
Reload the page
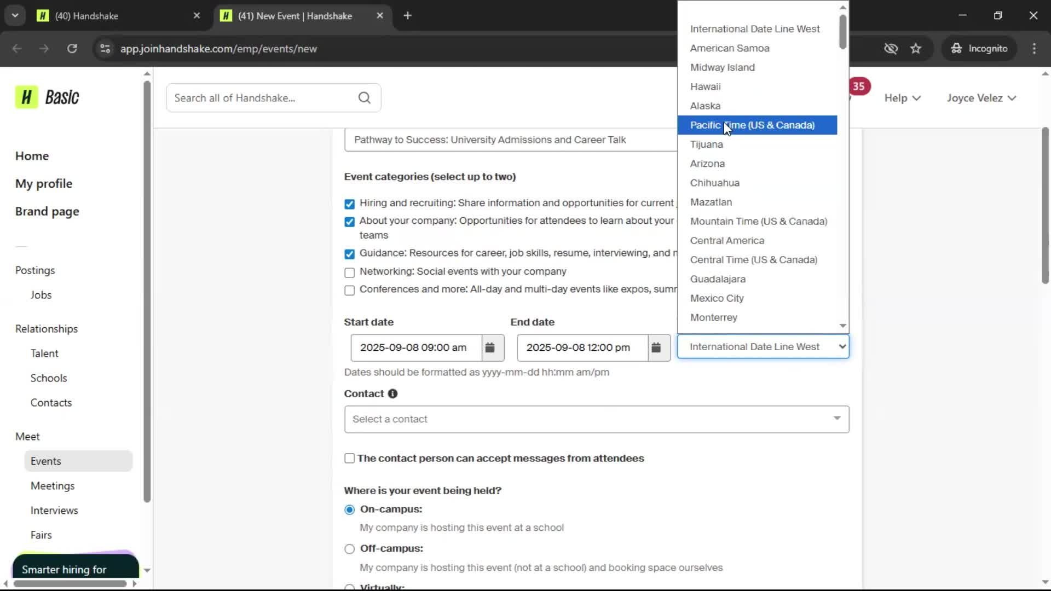tap(72, 48)
